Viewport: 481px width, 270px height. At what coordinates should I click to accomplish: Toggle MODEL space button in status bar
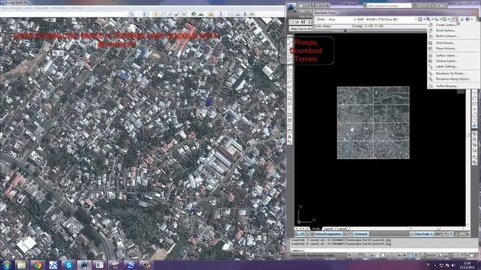coord(431,255)
